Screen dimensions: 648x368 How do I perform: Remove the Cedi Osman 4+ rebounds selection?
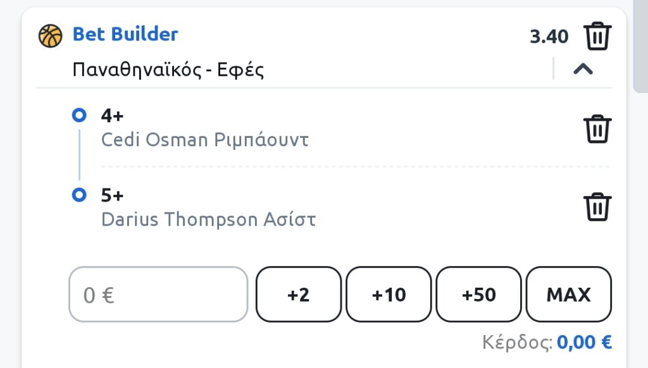(597, 129)
